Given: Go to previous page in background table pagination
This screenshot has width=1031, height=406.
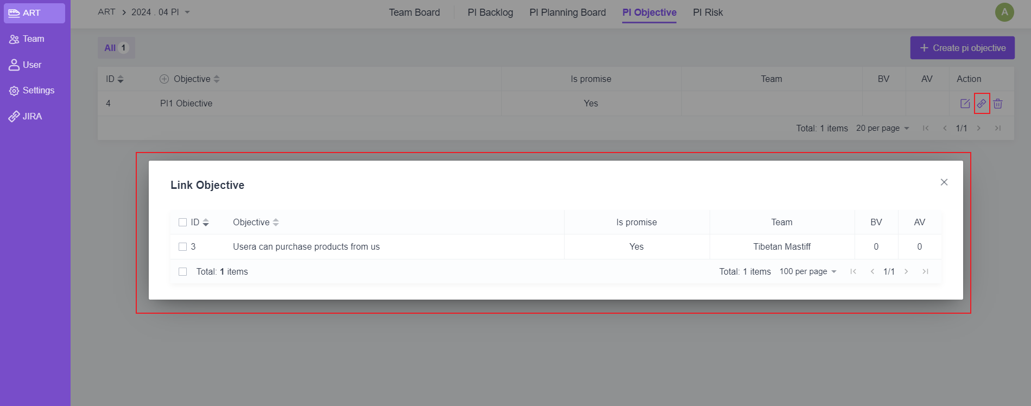Looking at the screenshot, I should coord(945,128).
